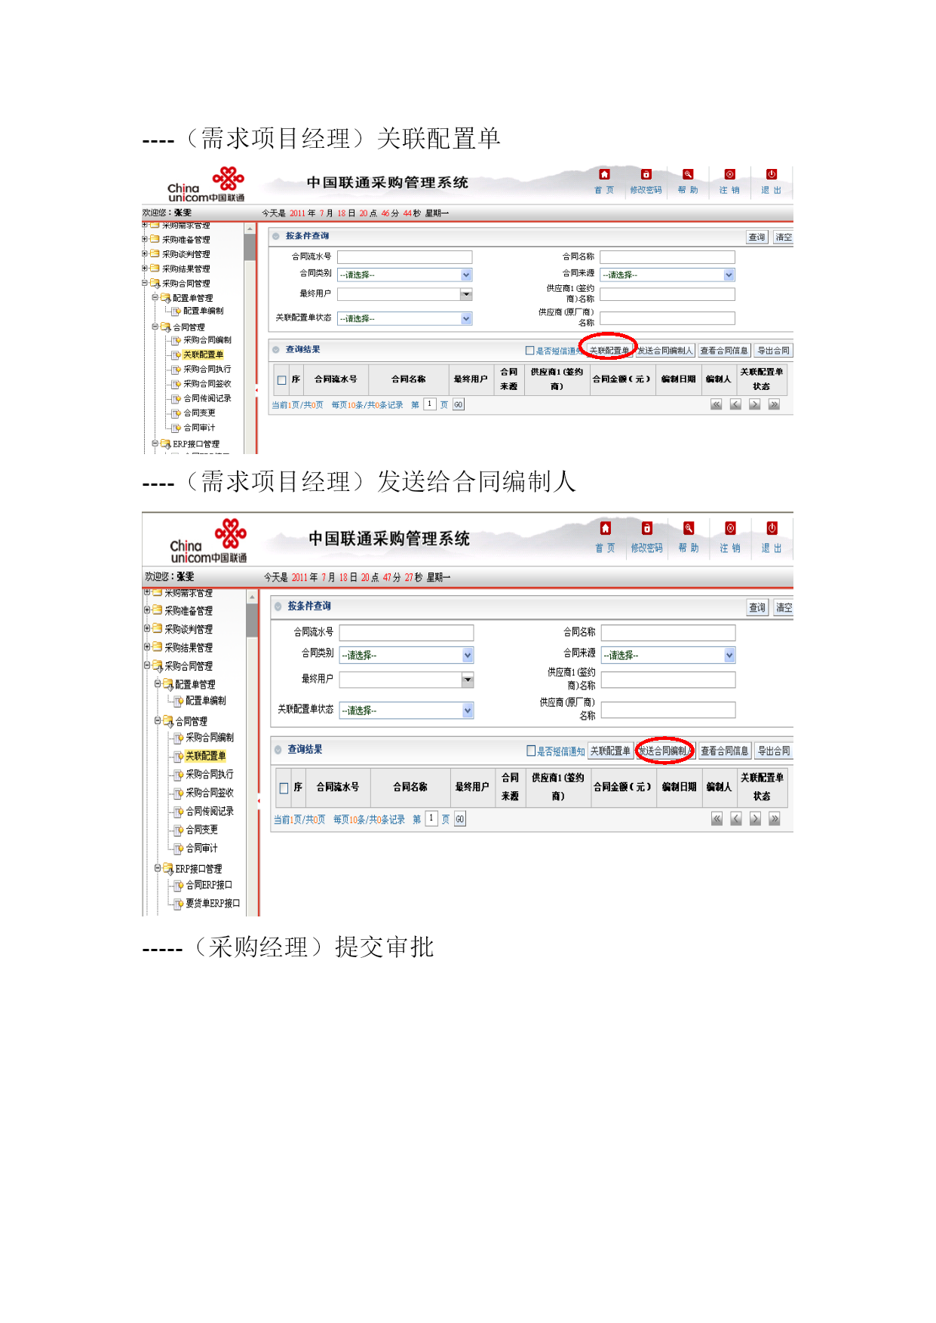Click 导出合同 button in lower screenshot

point(774,751)
